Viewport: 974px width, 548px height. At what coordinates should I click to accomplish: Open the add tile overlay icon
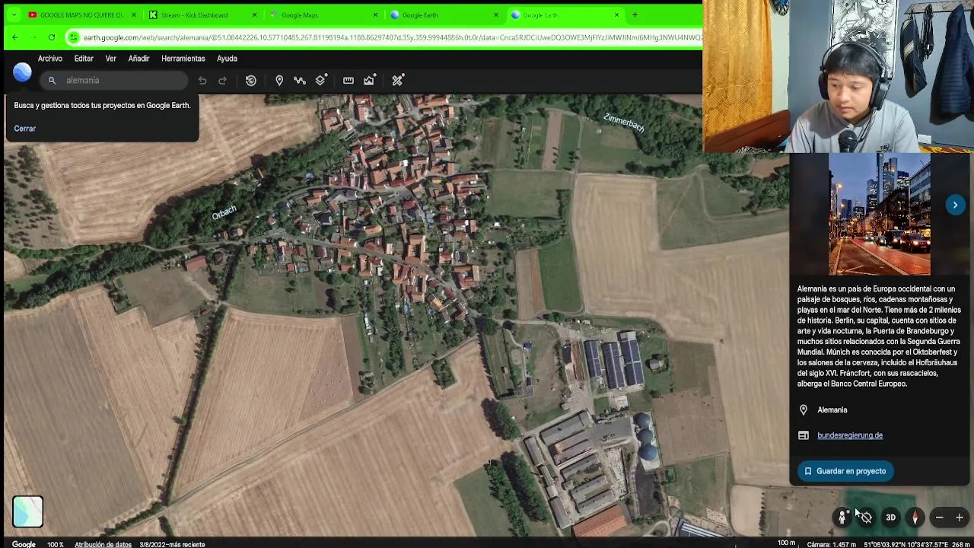point(320,81)
